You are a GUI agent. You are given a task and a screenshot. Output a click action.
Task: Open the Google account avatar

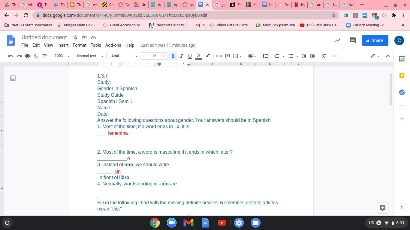pos(399,40)
